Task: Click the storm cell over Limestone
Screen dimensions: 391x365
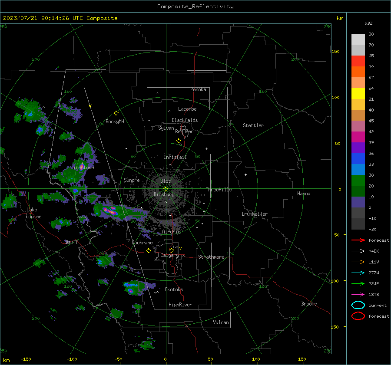Action: click(x=82, y=167)
